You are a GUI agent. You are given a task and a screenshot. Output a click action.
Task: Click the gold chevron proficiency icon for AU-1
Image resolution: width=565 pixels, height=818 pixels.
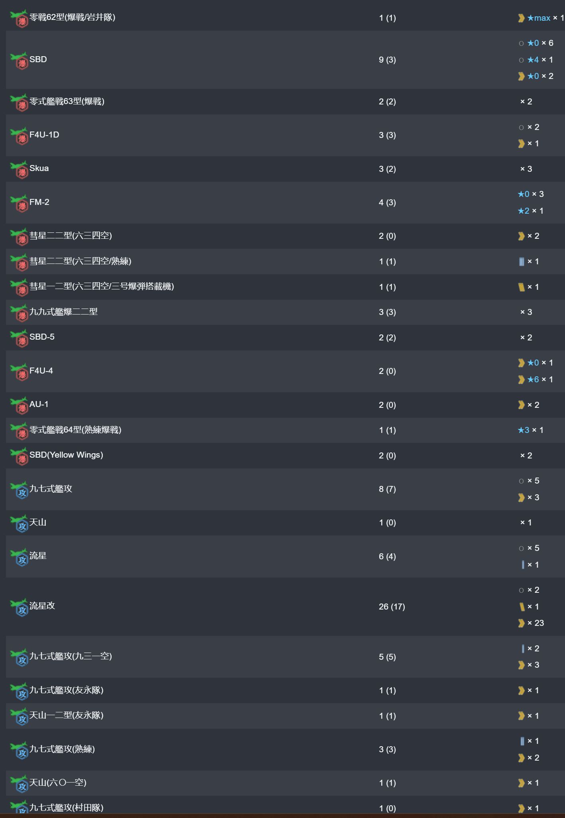point(521,405)
